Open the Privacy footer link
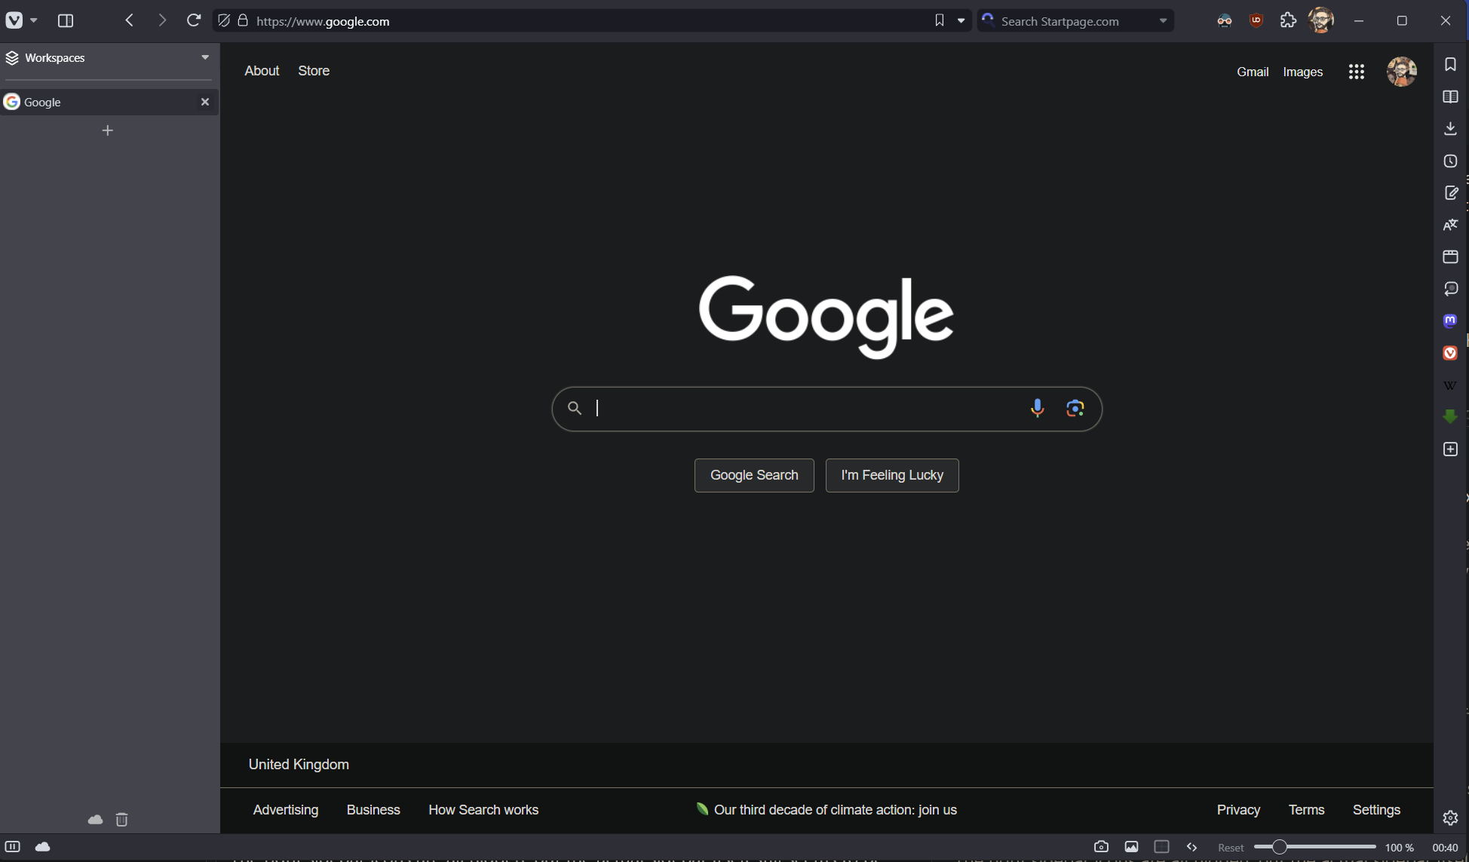Screen dimensions: 1469x862 click(x=1238, y=810)
